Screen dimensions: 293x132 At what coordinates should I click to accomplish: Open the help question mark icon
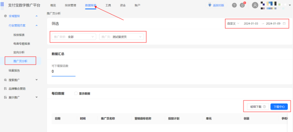pyautogui.click(x=234, y=5)
